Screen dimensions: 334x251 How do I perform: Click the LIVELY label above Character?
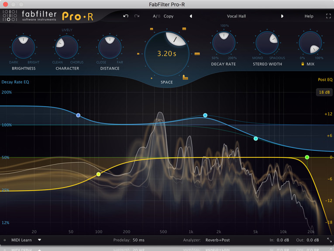(67, 30)
